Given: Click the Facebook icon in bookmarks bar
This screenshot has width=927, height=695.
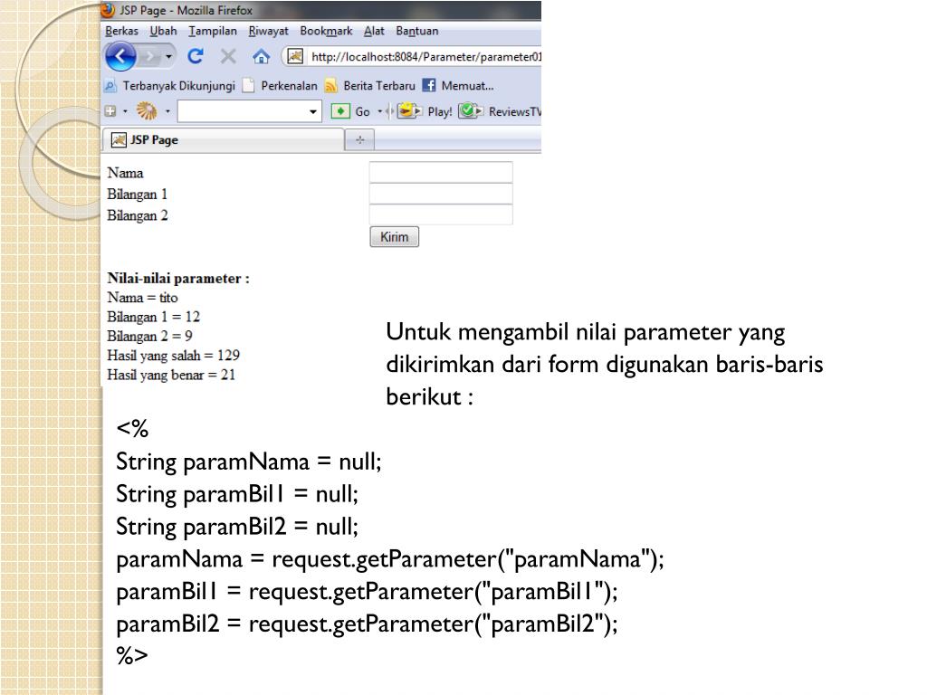Looking at the screenshot, I should pyautogui.click(x=429, y=85).
